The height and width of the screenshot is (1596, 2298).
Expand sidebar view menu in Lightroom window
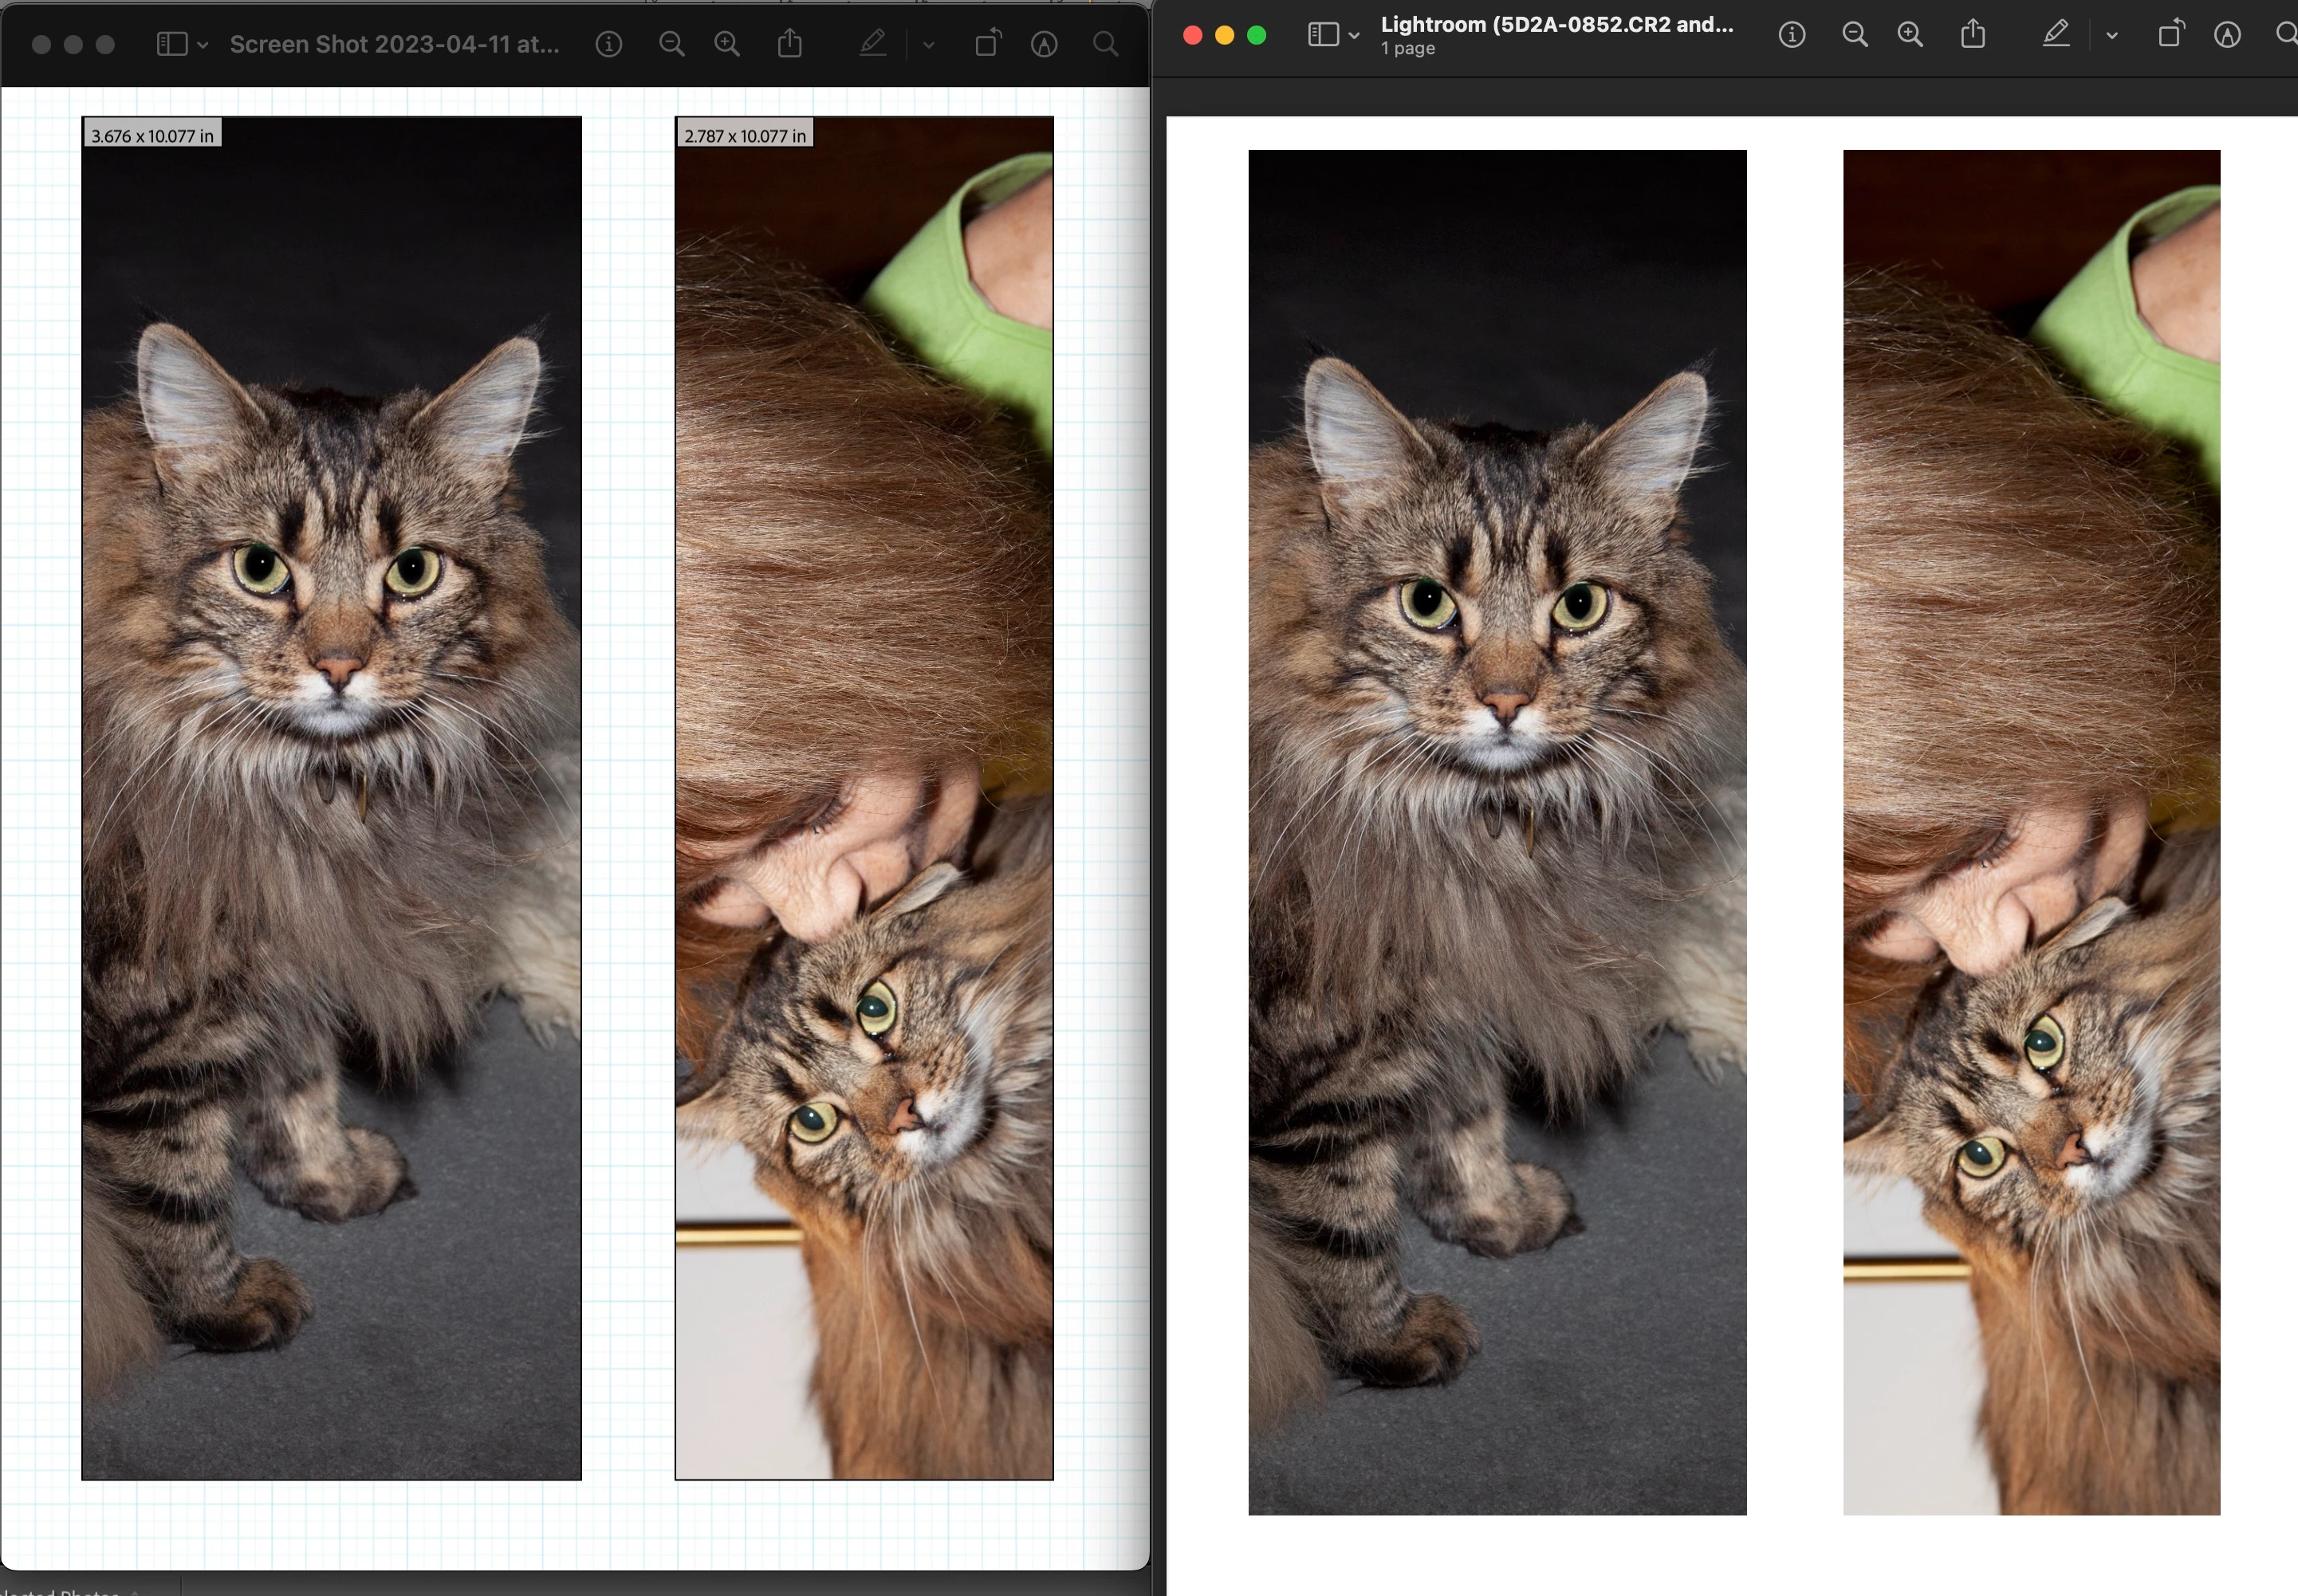pos(1354,36)
